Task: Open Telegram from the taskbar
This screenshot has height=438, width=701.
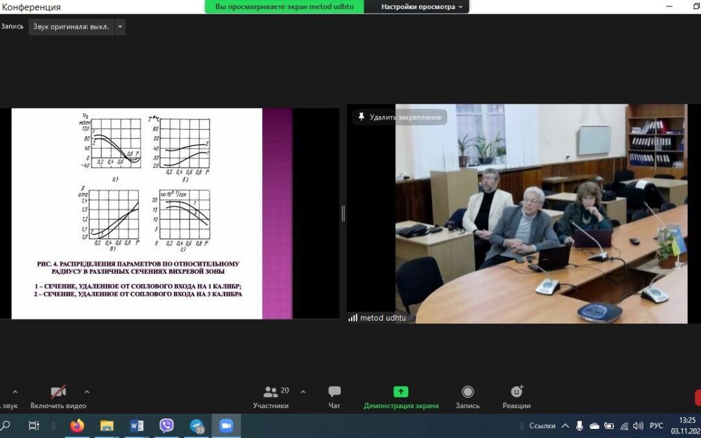Action: [x=197, y=426]
